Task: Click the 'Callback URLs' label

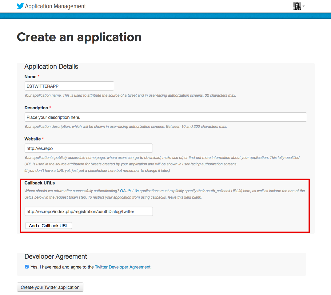Action: 39,183
